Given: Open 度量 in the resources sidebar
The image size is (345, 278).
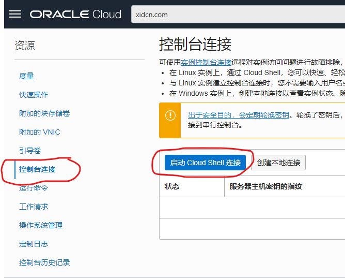Looking at the screenshot, I should click(x=26, y=76).
